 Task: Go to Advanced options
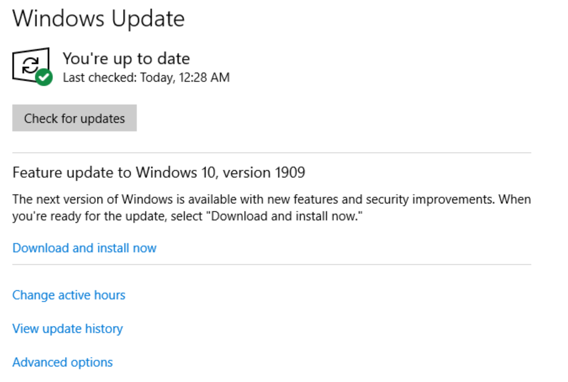(62, 362)
